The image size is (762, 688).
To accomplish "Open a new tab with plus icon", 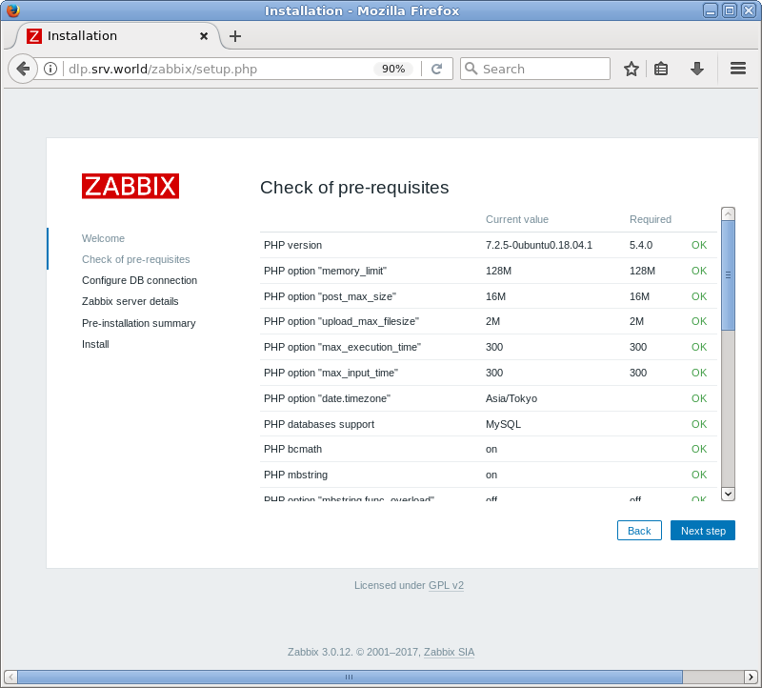I will click(x=235, y=36).
